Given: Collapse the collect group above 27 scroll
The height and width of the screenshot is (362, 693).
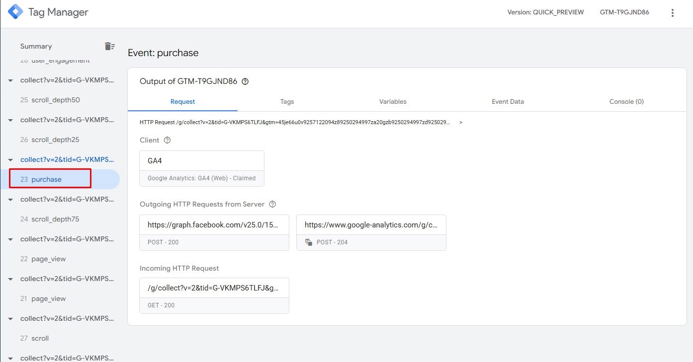Looking at the screenshot, I should pyautogui.click(x=10, y=319).
